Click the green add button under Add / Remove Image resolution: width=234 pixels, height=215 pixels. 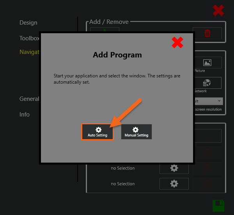(104, 30)
